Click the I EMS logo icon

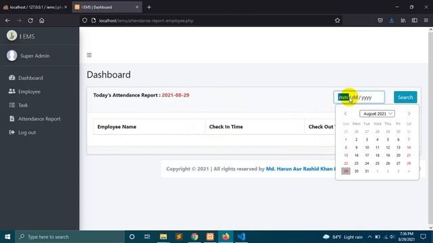click(x=12, y=36)
